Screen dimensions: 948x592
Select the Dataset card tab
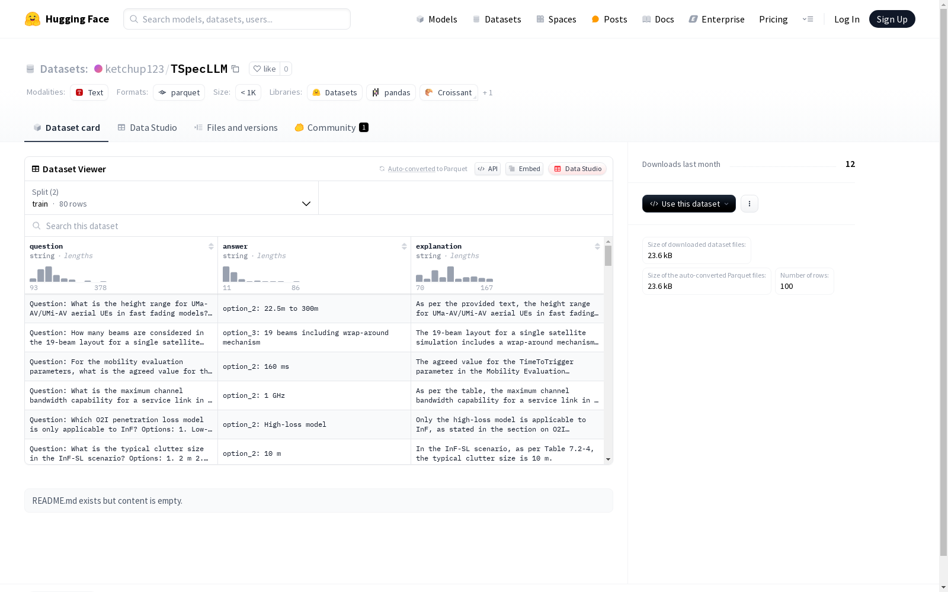click(66, 128)
